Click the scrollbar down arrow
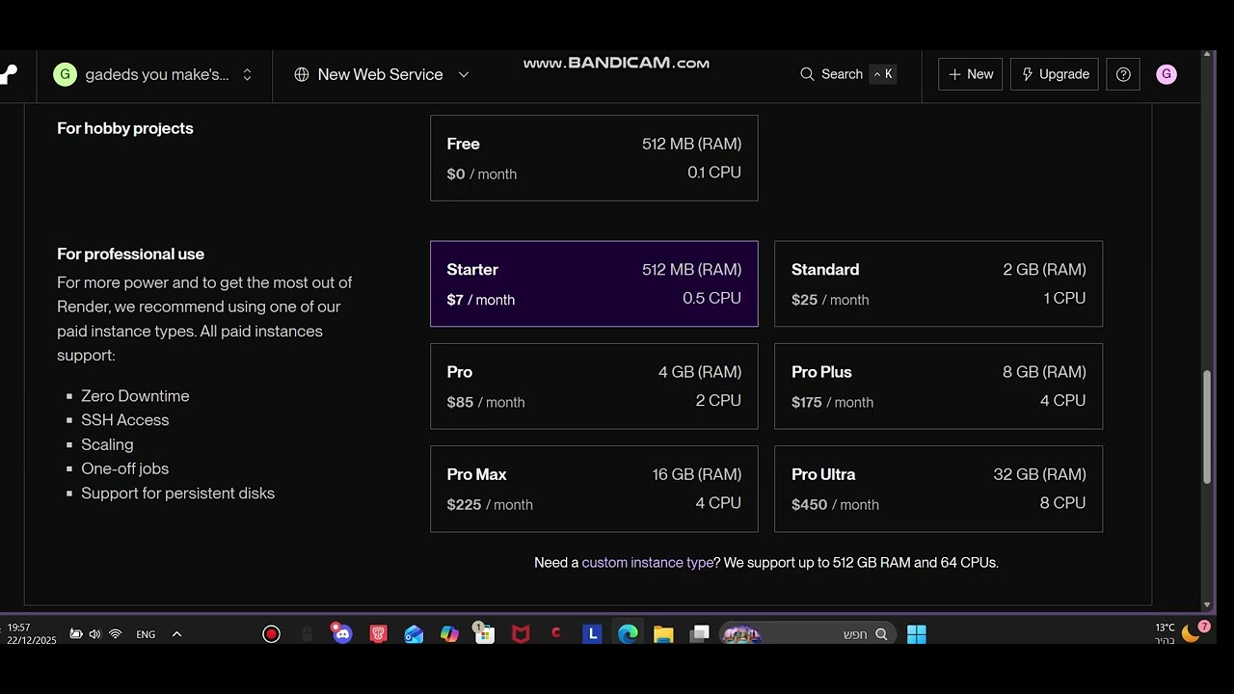The image size is (1234, 694). (x=1207, y=604)
